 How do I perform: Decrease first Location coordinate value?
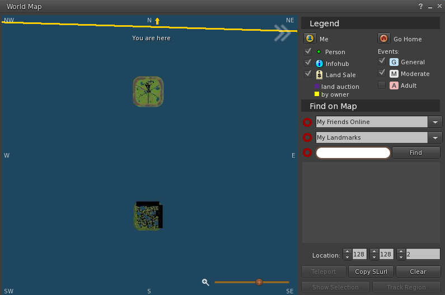[348, 257]
